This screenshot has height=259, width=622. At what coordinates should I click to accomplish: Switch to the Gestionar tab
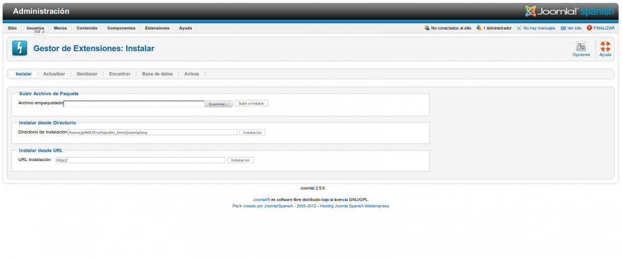[87, 74]
